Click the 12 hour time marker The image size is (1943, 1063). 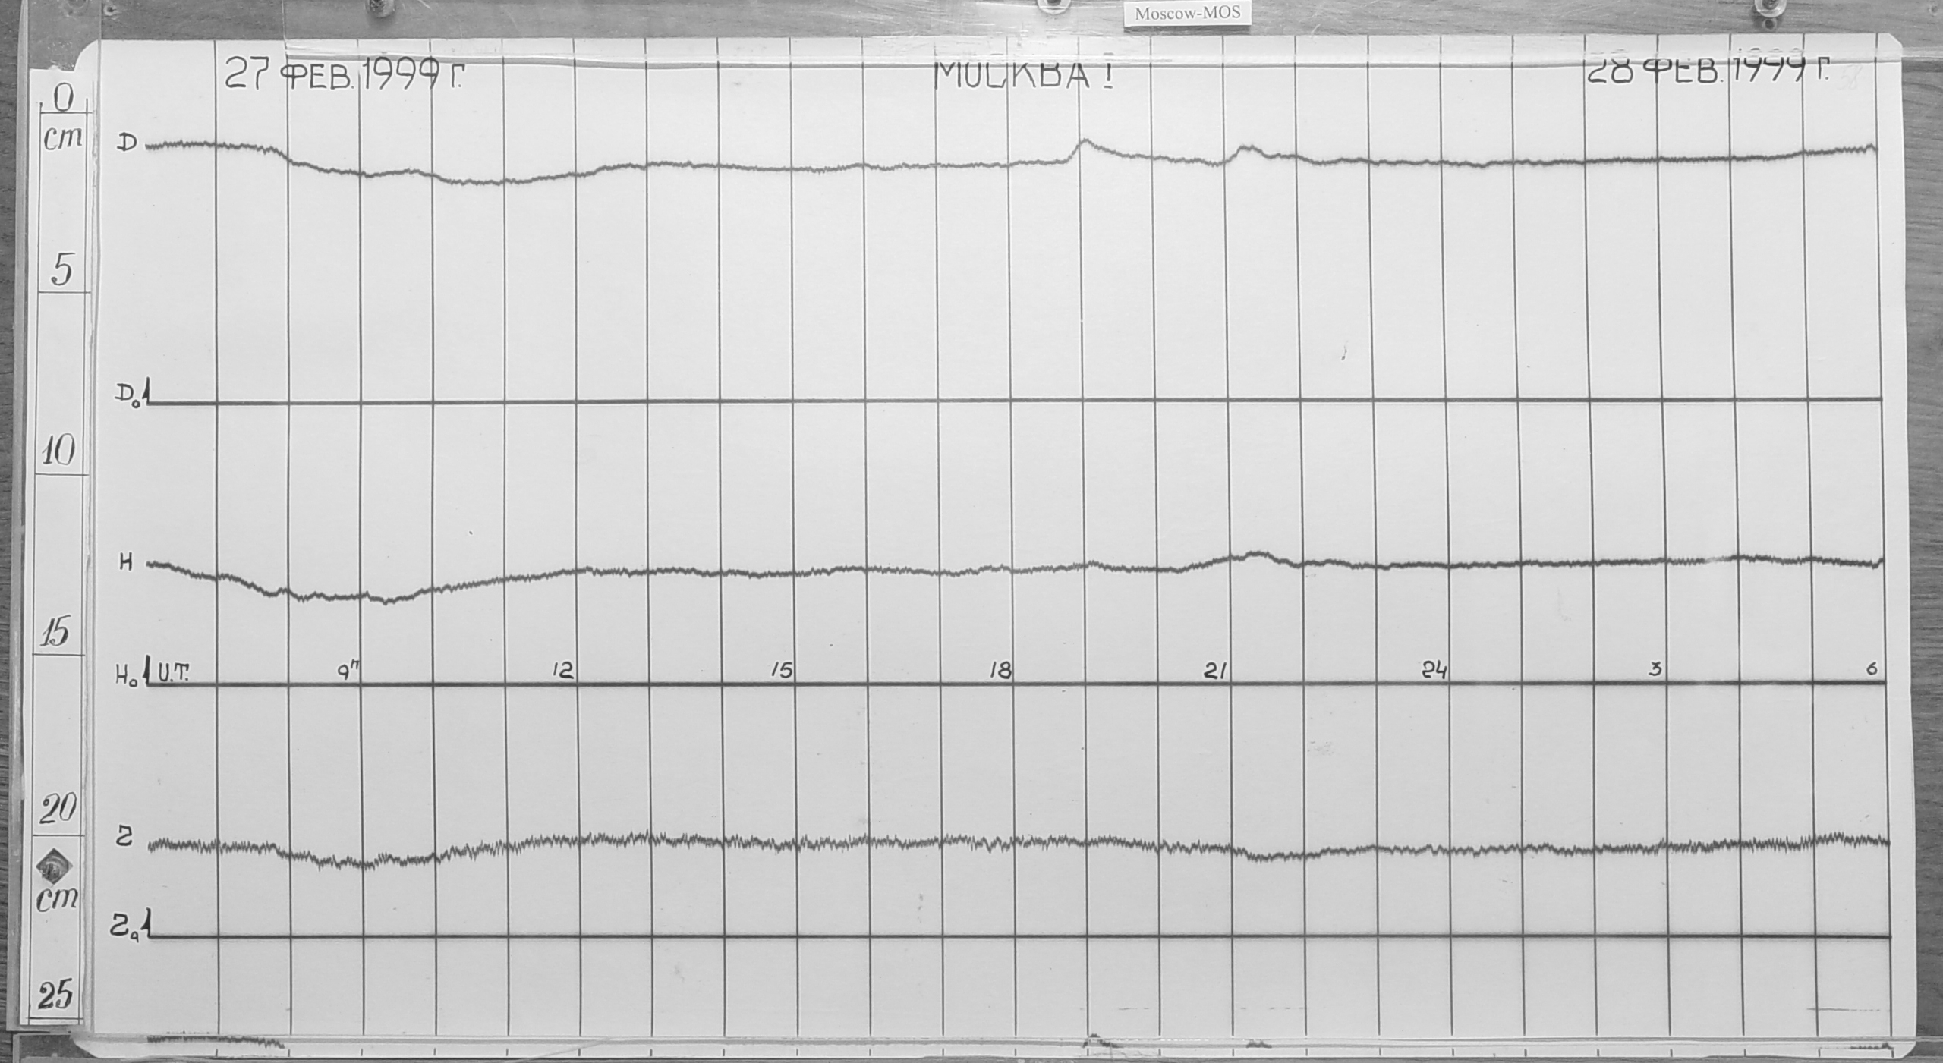[563, 671]
